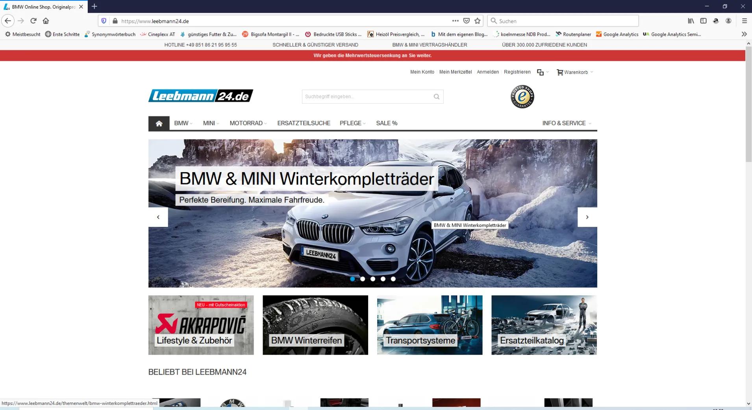Click the vertical page scrollbar thumb
The width and height of the screenshot is (752, 410).
pos(748,104)
